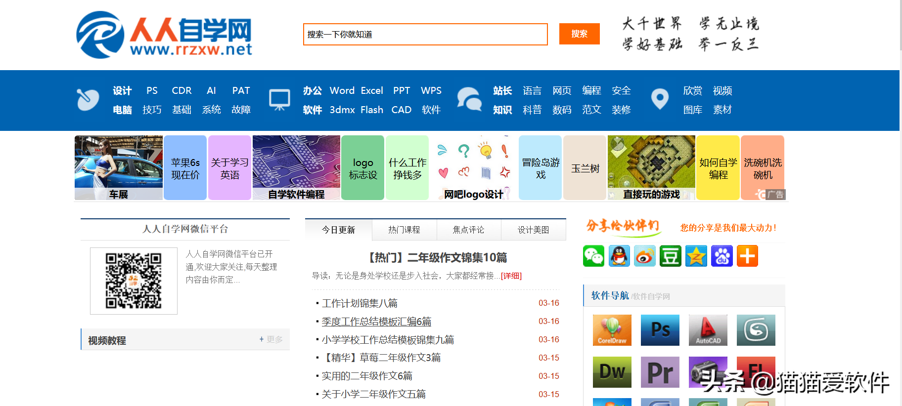Click the chat bubbles icon beside 站长
The width and height of the screenshot is (902, 406).
pos(469,99)
